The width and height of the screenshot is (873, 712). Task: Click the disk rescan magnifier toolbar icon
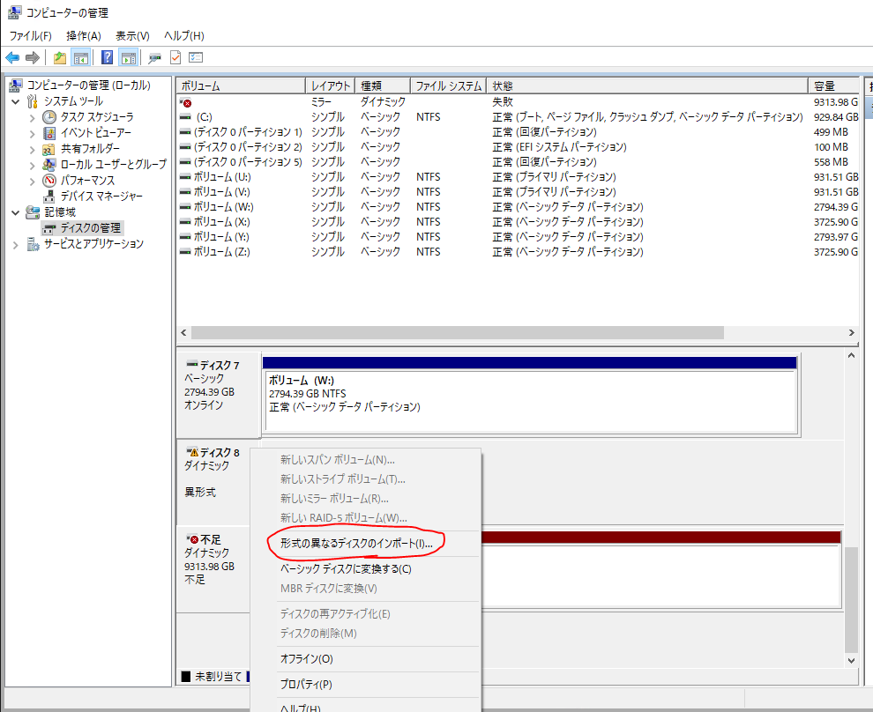[x=155, y=57]
